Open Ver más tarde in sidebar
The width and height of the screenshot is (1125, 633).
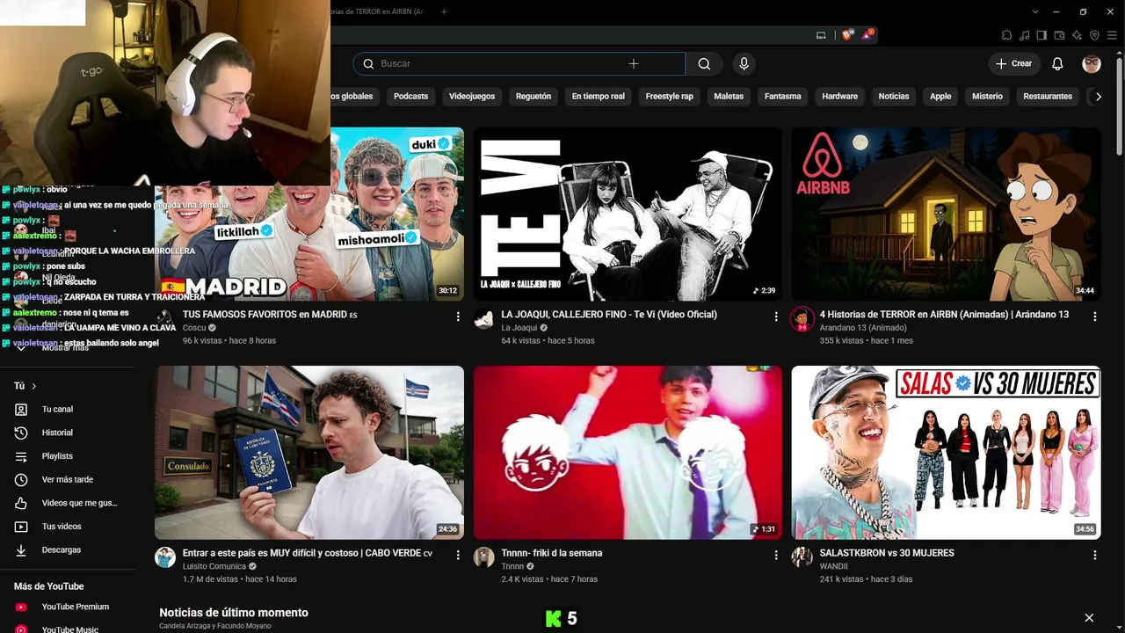pyautogui.click(x=68, y=480)
